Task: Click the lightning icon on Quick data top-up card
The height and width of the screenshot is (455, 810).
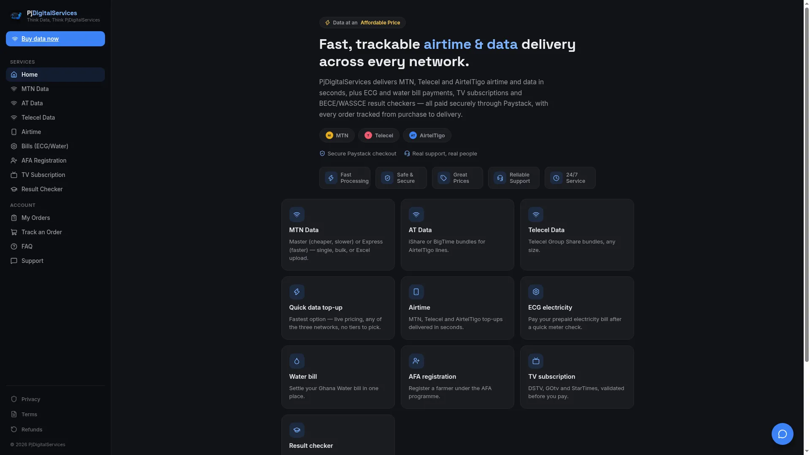Action: click(297, 292)
